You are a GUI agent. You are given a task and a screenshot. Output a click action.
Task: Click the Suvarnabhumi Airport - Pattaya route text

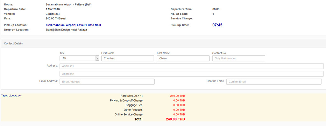pos(68,4)
